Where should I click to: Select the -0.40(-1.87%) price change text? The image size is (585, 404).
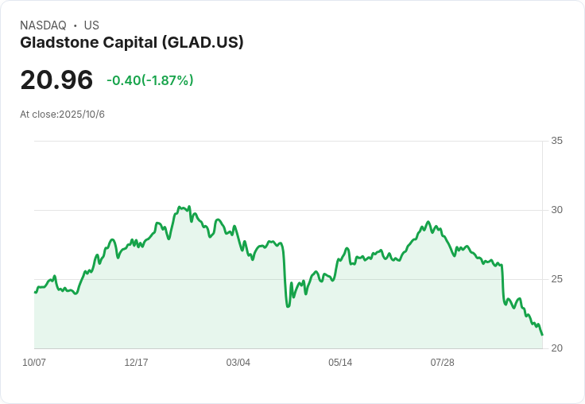(149, 80)
